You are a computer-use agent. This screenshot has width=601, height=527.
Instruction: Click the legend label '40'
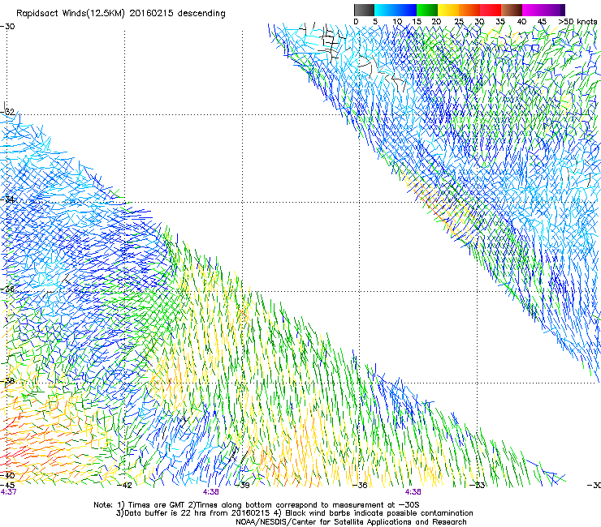coord(521,22)
